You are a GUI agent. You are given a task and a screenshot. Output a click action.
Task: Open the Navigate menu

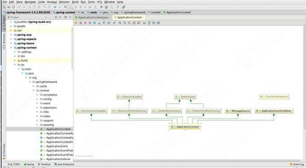[30, 2]
